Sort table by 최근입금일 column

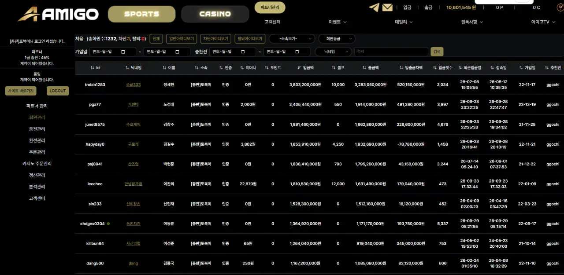click(469, 68)
